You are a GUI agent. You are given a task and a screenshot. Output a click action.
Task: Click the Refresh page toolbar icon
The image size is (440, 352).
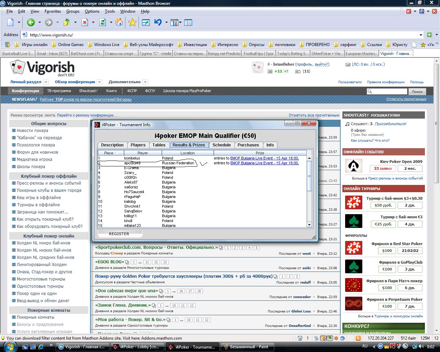pyautogui.click(x=102, y=23)
